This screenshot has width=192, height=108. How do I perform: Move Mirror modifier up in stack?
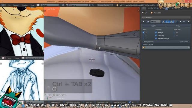tap(181, 22)
